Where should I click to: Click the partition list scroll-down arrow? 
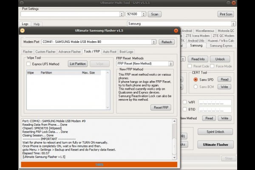[108, 108]
